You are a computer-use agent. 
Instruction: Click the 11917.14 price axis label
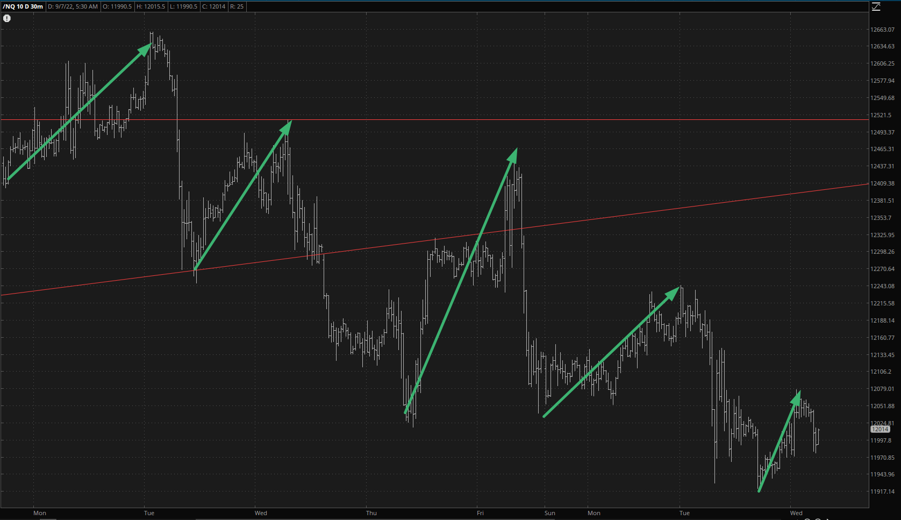883,491
